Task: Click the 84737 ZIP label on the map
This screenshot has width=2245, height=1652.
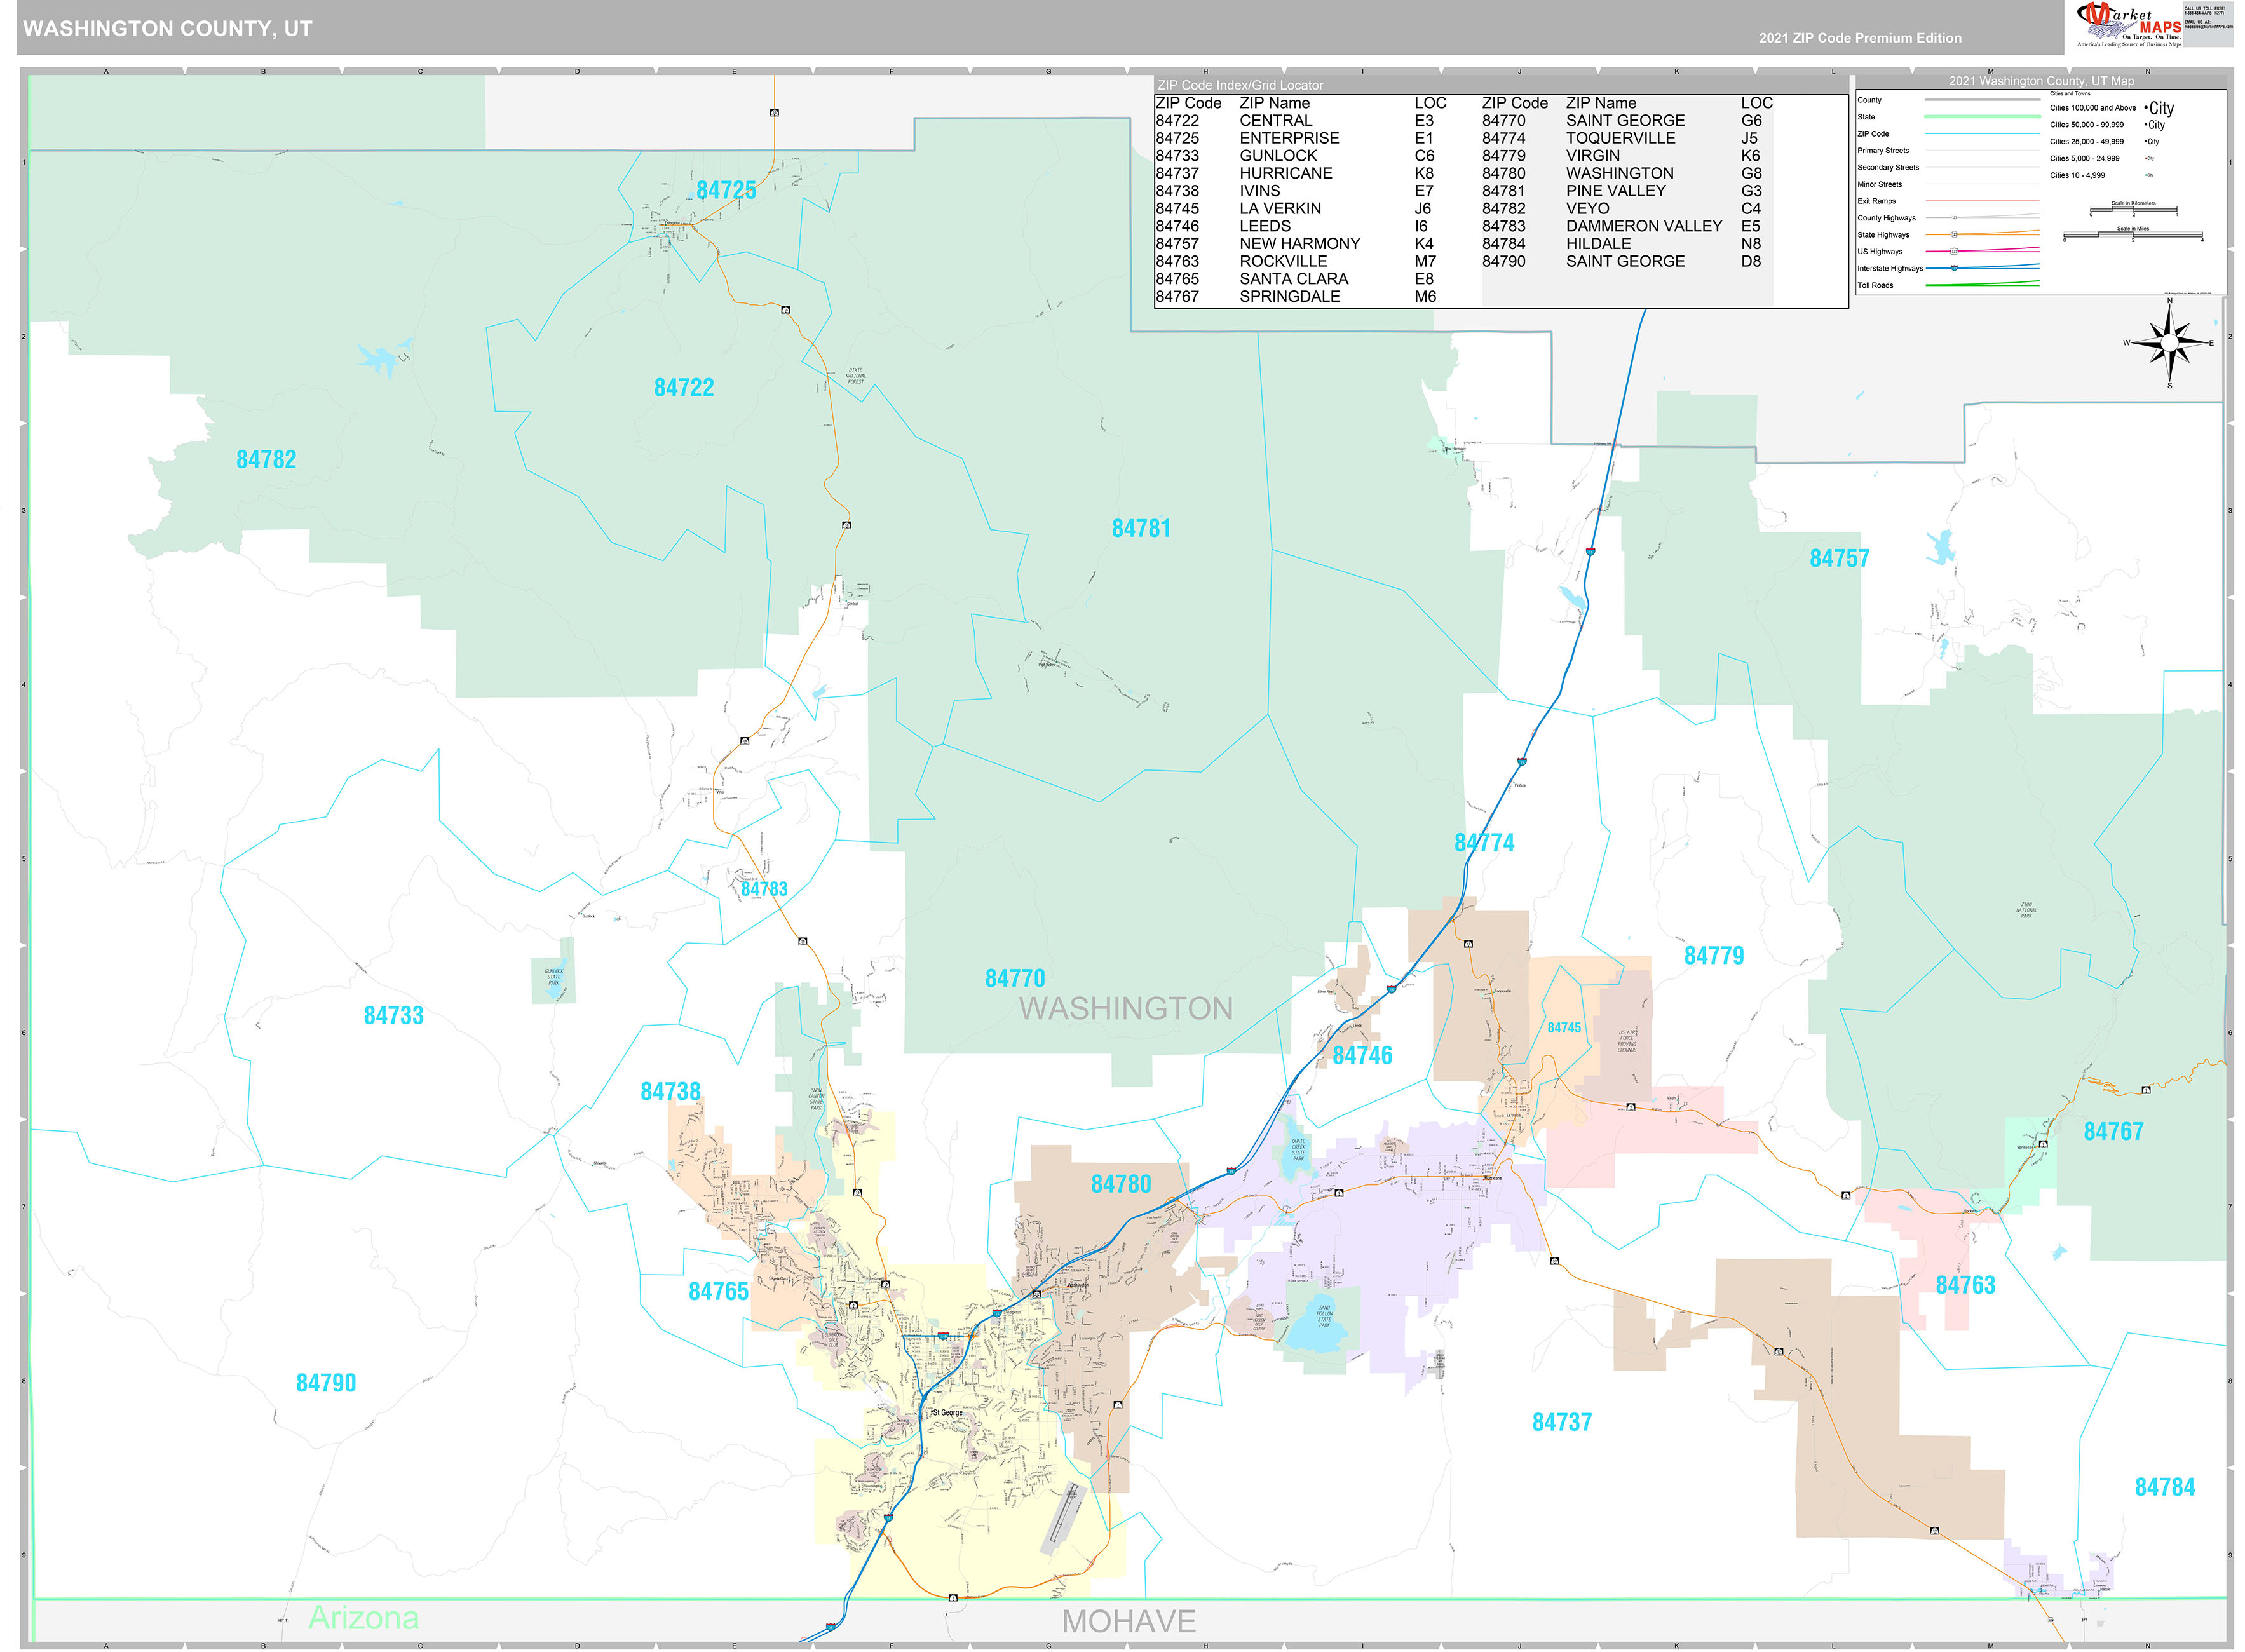Action: pos(1562,1422)
